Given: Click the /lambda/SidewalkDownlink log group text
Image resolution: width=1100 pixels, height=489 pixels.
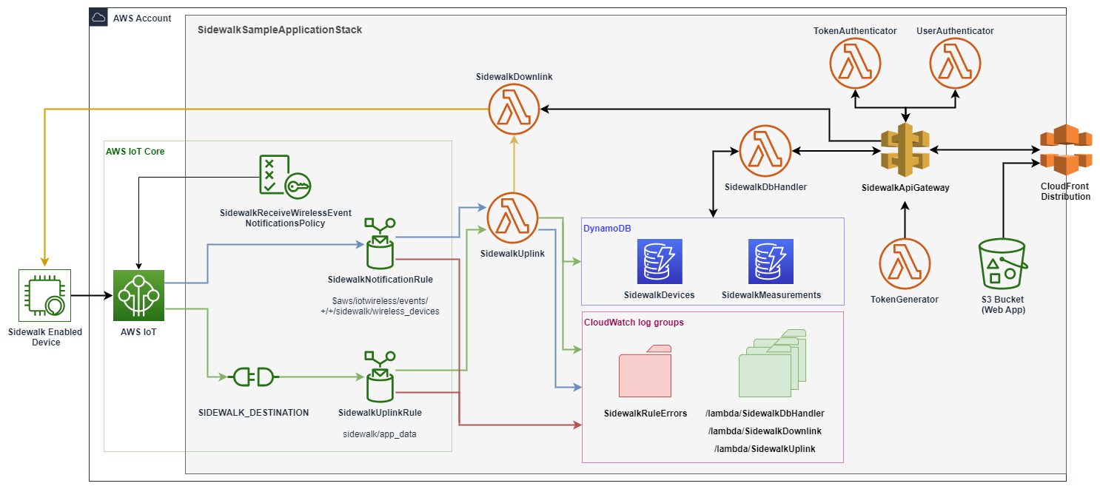Looking at the screenshot, I should tap(765, 431).
